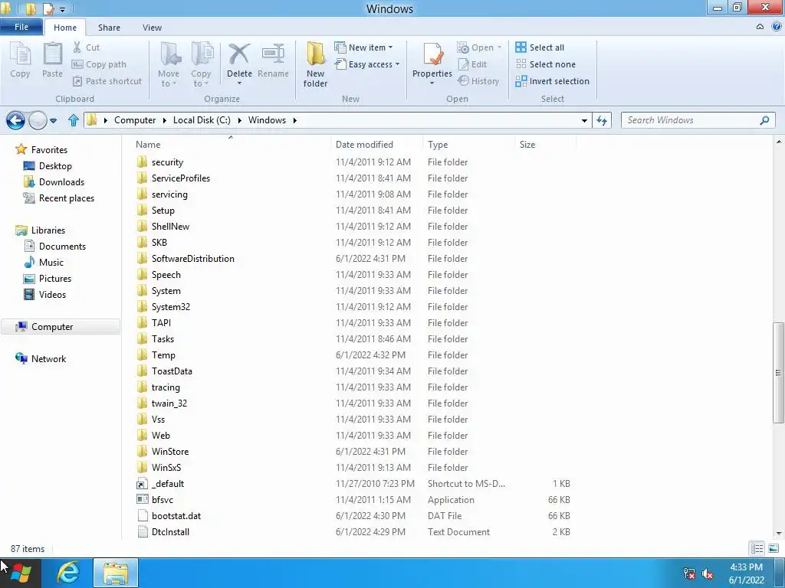The height and width of the screenshot is (588, 785).
Task: Click Invert selection in ribbon
Action: tap(552, 81)
